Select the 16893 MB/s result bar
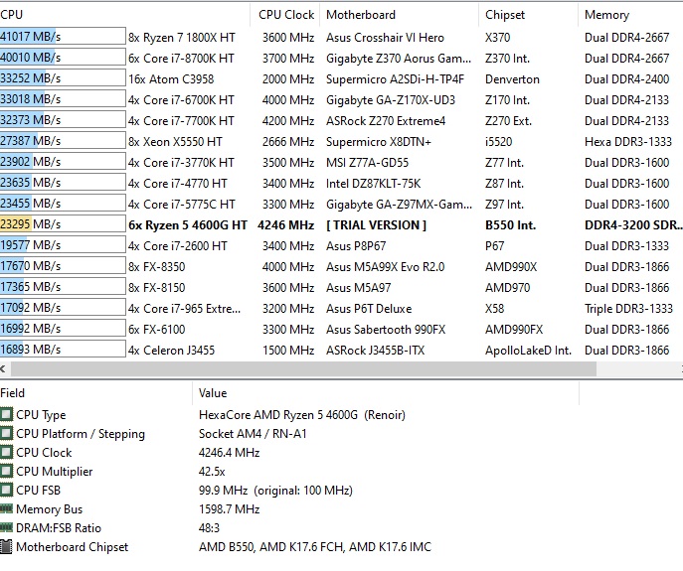 point(63,349)
